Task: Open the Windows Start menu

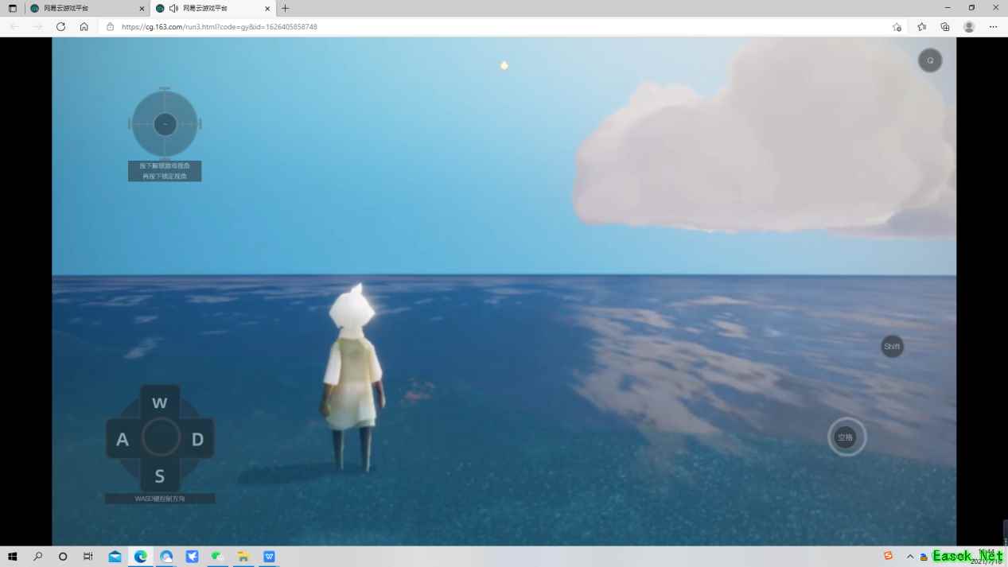Action: [x=12, y=557]
